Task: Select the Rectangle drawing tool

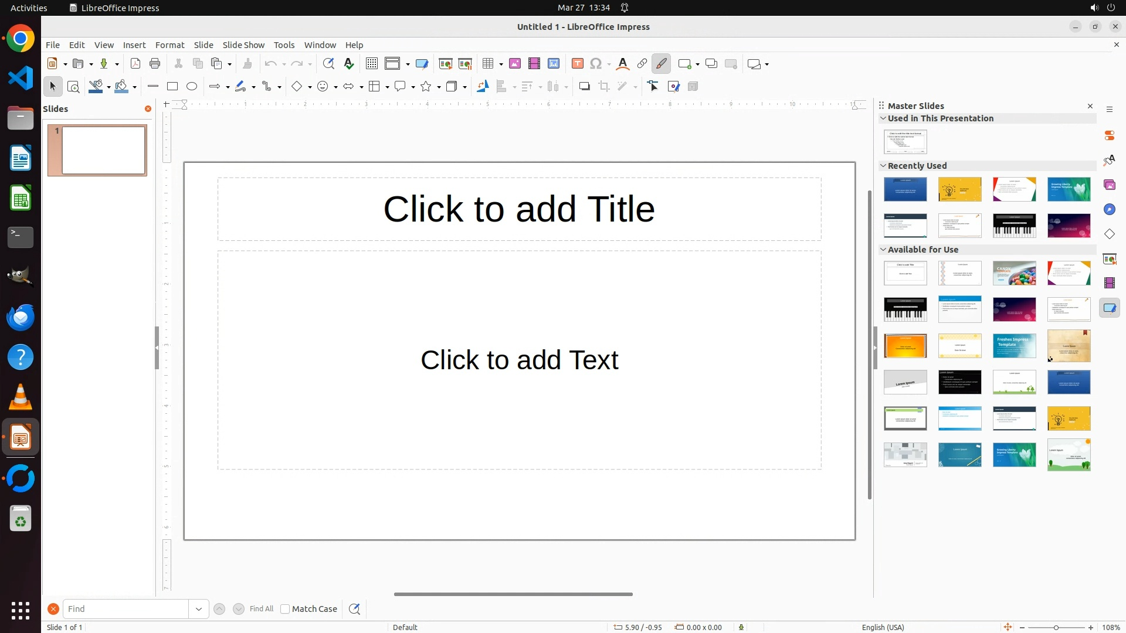Action: tap(172, 87)
